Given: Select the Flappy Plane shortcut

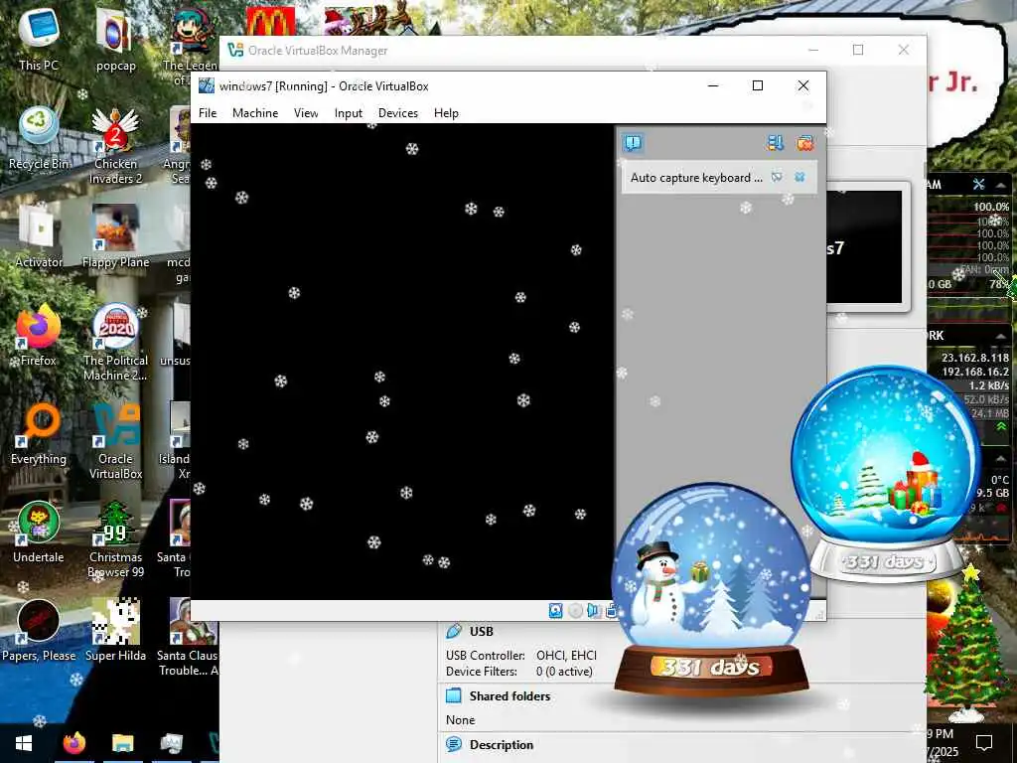Looking at the screenshot, I should coord(115,236).
